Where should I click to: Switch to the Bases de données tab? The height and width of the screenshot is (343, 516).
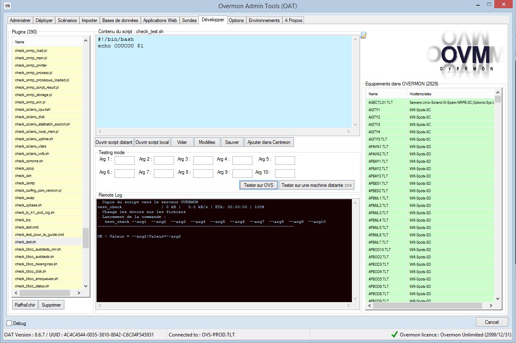[x=120, y=20]
